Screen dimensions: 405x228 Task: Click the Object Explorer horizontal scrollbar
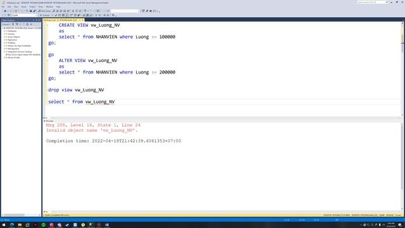pyautogui.click(x=21, y=215)
